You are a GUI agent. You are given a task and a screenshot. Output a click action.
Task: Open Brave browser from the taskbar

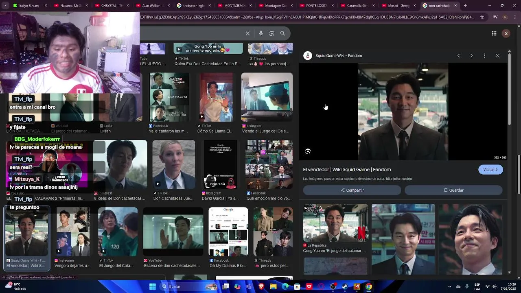pyautogui.click(x=261, y=286)
